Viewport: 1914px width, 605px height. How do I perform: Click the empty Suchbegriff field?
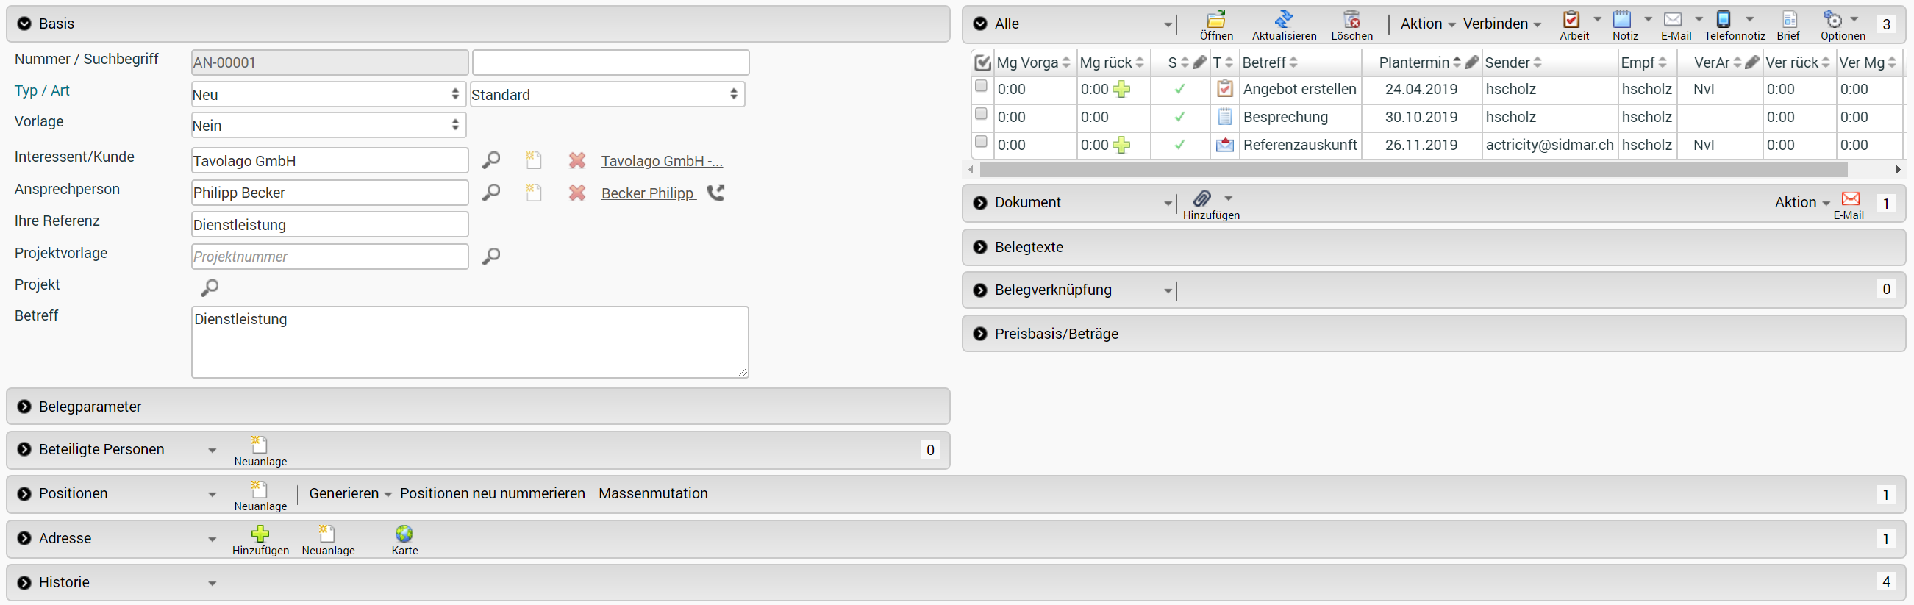[610, 62]
